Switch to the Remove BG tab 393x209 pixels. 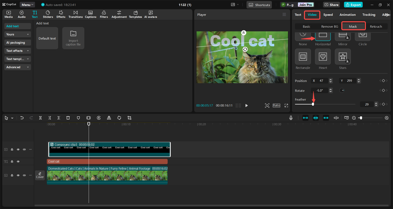tap(329, 26)
